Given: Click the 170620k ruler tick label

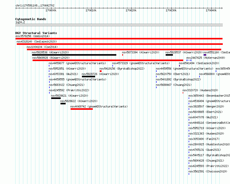Looking at the screenshot, I should (x=131, y=10).
